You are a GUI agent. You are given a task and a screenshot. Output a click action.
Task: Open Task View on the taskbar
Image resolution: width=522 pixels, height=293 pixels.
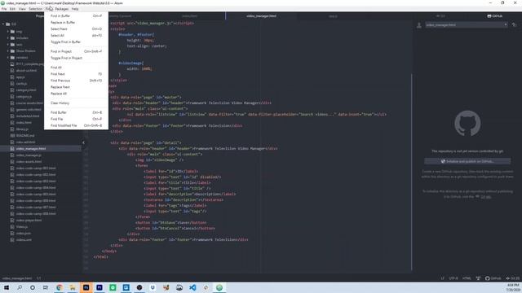pos(46,287)
